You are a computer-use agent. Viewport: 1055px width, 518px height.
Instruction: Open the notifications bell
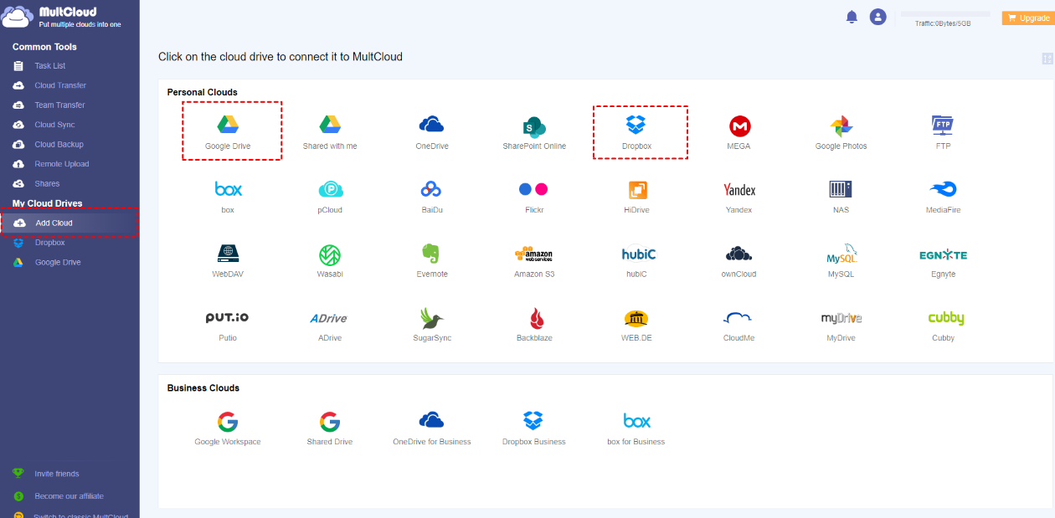[x=852, y=17]
